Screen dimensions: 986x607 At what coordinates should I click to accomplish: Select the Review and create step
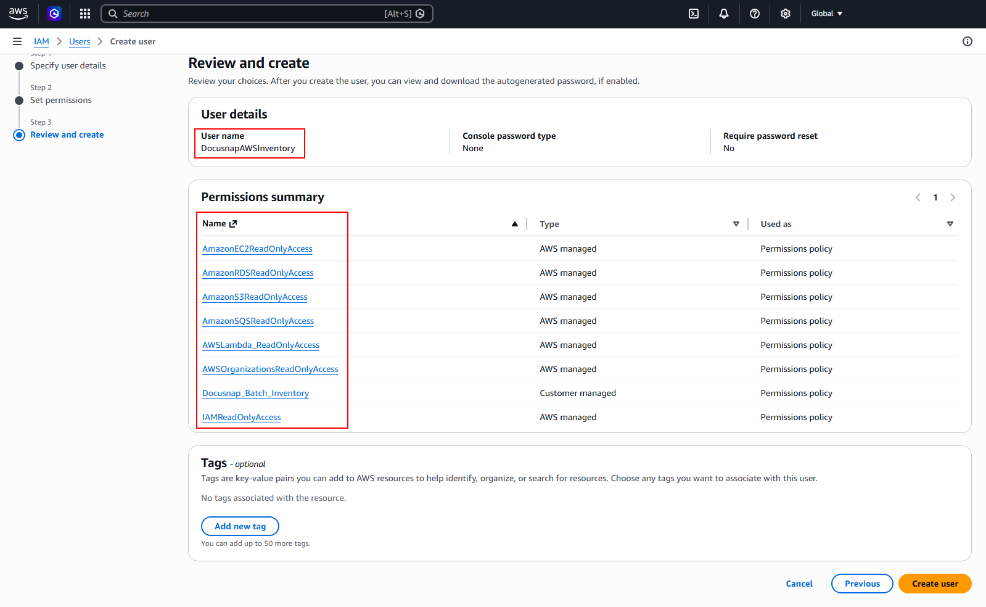pyautogui.click(x=67, y=134)
